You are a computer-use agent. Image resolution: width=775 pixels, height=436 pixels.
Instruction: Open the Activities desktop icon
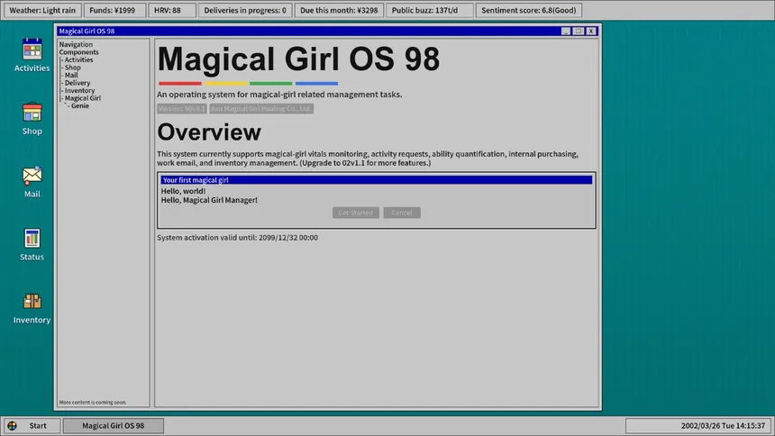pos(32,50)
